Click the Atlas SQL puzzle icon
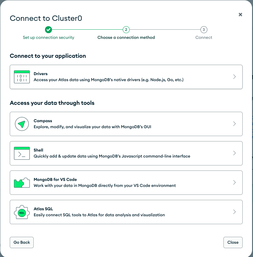 coord(22,212)
